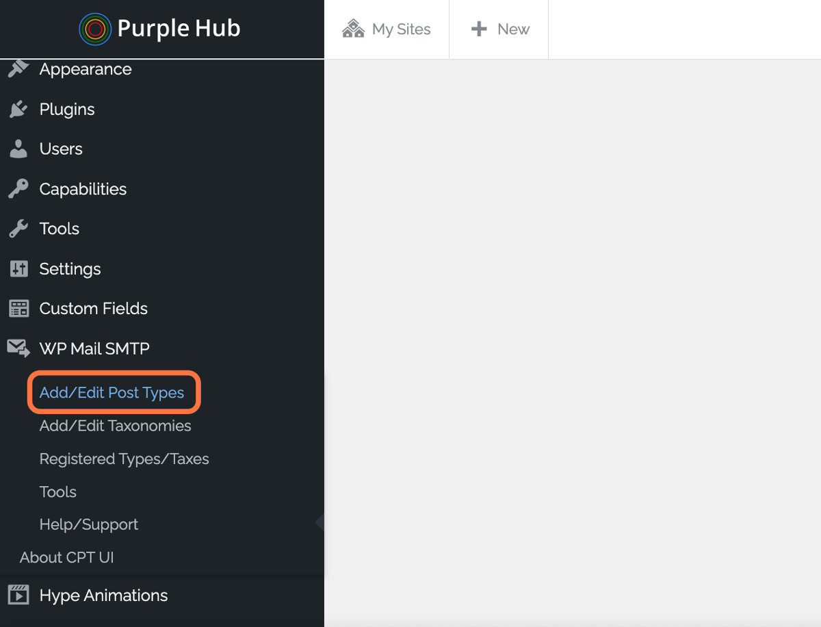Click the Settings sliders icon
Viewport: 821px width, 627px height.
(18, 268)
